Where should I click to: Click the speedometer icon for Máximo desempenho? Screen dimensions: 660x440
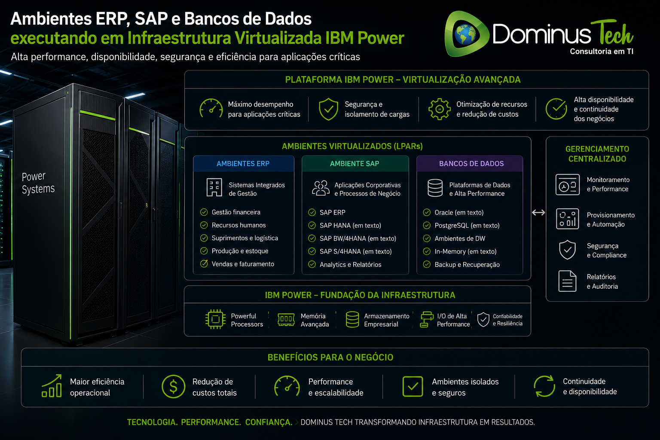click(211, 109)
